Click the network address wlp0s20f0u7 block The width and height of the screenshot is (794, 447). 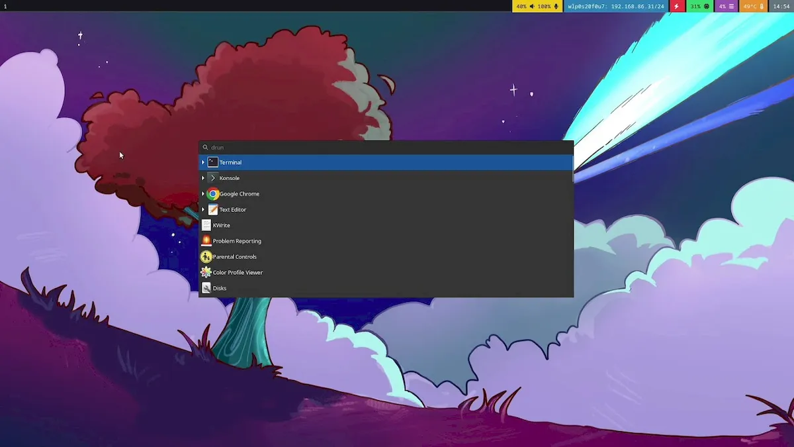(x=616, y=6)
